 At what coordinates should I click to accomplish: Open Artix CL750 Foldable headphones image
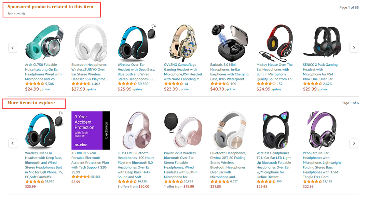pyautogui.click(x=44, y=42)
